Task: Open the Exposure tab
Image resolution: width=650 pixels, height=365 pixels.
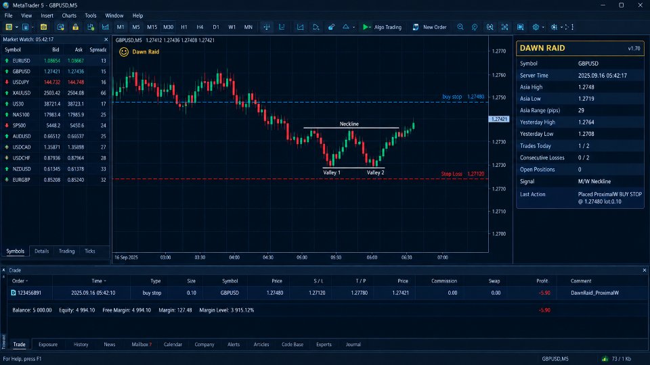Action: 48,344
